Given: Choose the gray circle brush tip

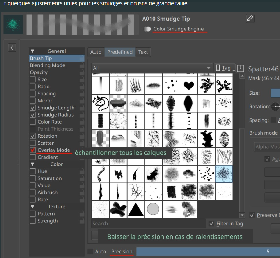Looking at the screenshot, I should point(153,209).
